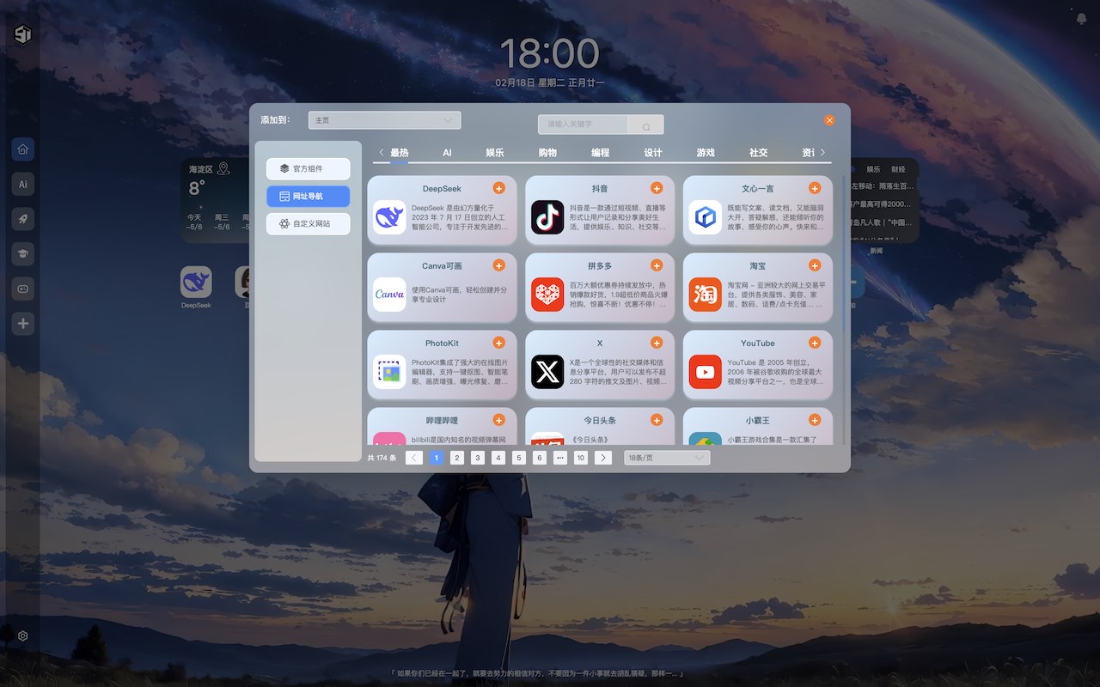Click the 文心一言 hexagon logo icon
This screenshot has width=1100, height=687.
(706, 217)
